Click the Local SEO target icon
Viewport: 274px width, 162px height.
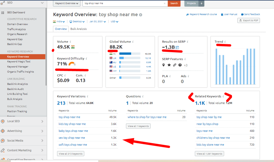click(x=3, y=121)
